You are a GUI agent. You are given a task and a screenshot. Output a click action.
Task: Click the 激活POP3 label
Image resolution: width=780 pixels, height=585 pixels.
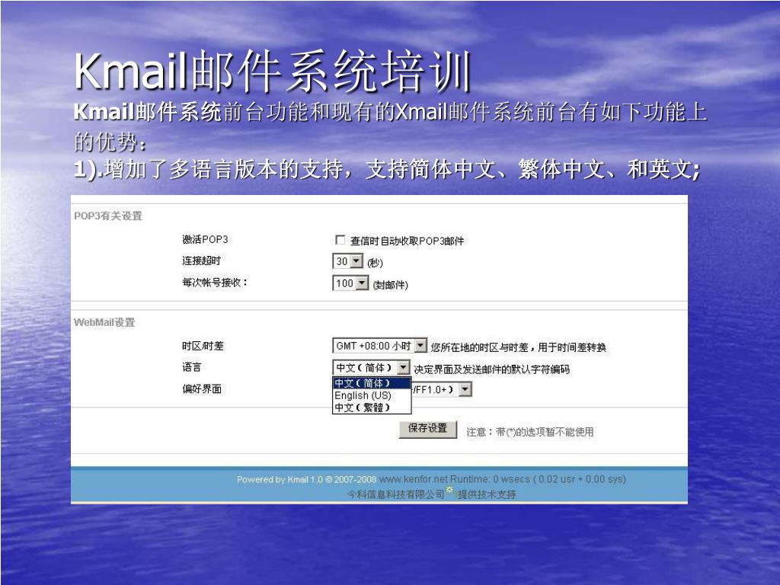pyautogui.click(x=205, y=239)
